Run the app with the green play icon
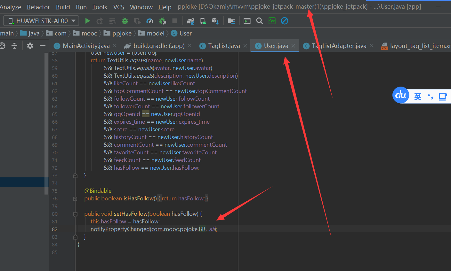The height and width of the screenshot is (271, 451). 87,21
